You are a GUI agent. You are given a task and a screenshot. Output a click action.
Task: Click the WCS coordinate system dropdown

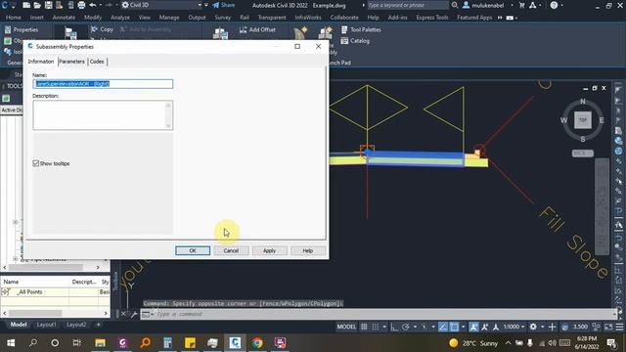[x=583, y=154]
